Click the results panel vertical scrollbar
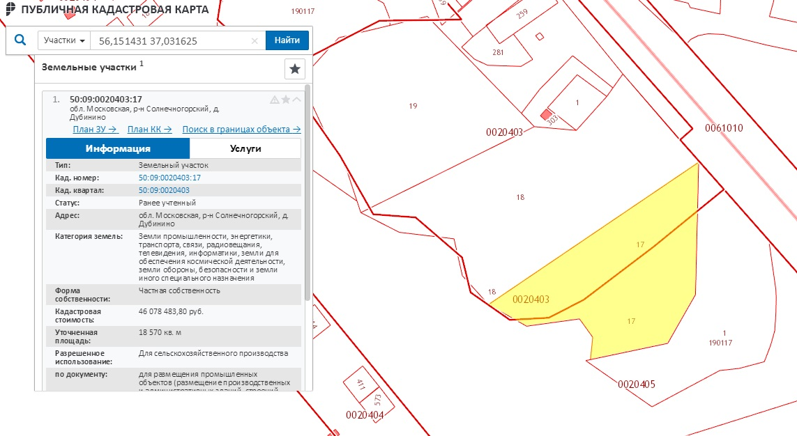The width and height of the screenshot is (797, 436). coord(308,195)
